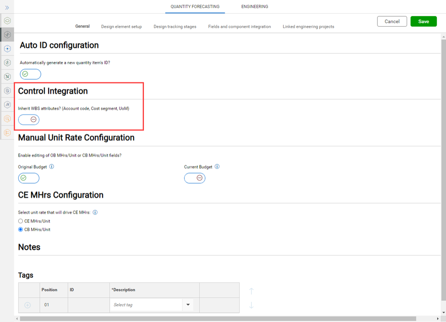
Task: Click the Auto ID configuration heading
Action: pyautogui.click(x=59, y=45)
